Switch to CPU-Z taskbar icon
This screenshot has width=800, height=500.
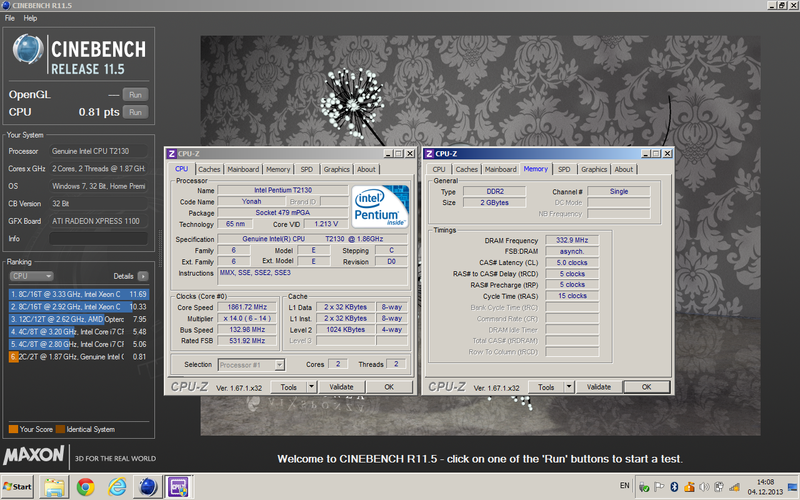point(177,486)
